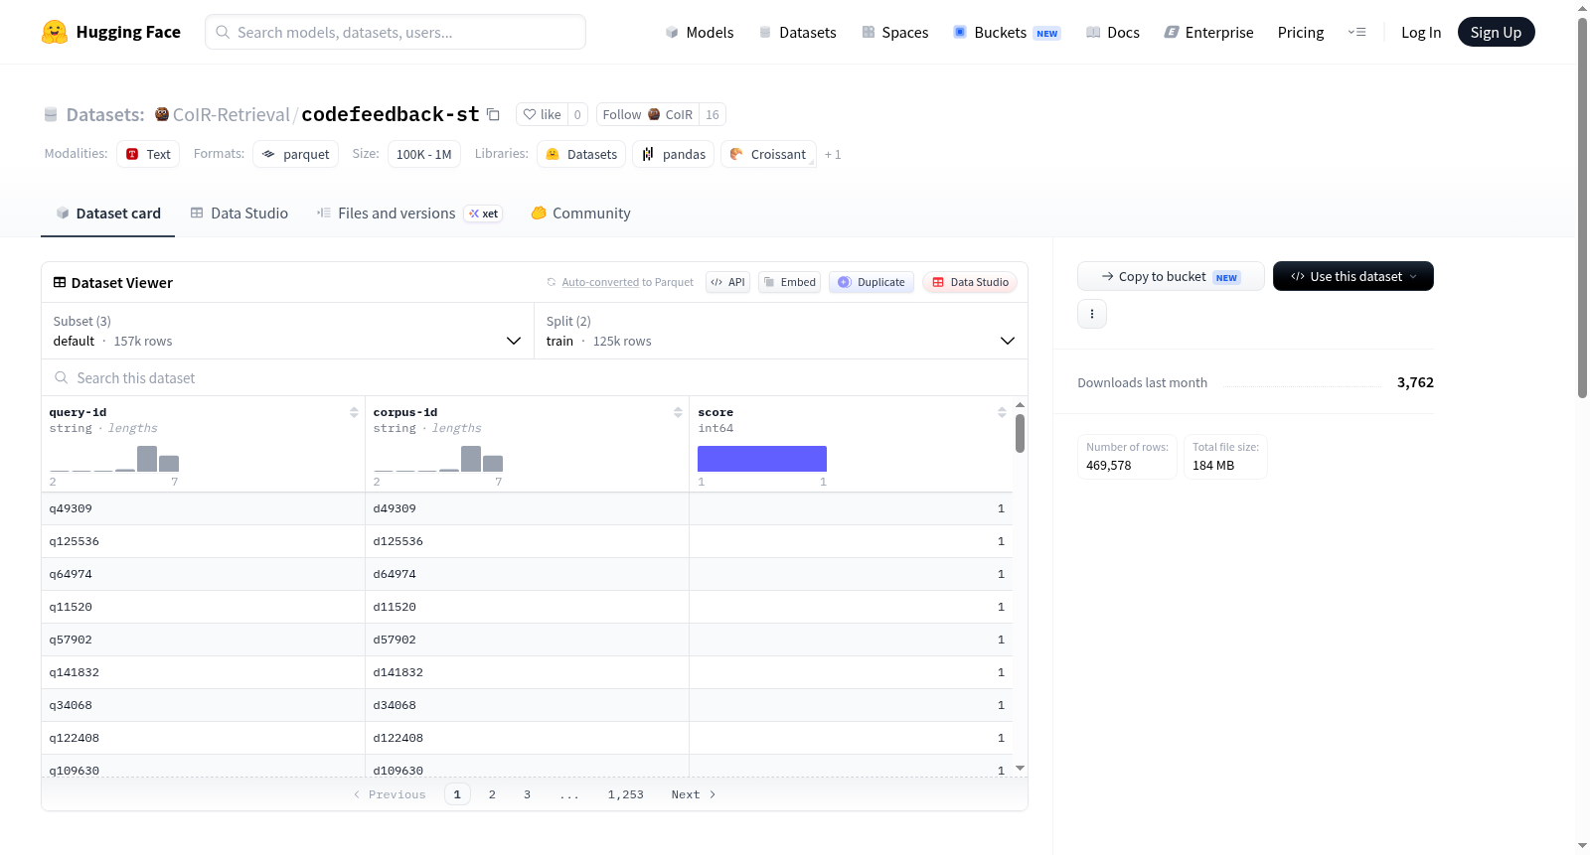1590x855 pixels.
Task: Select the parquet format tag
Action: (x=296, y=154)
